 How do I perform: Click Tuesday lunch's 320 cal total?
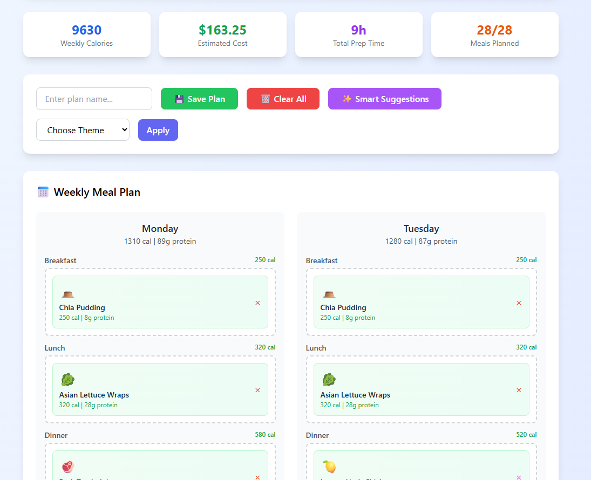click(x=526, y=347)
